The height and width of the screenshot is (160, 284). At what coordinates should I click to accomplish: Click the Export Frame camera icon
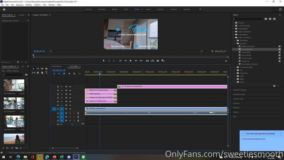158,61
